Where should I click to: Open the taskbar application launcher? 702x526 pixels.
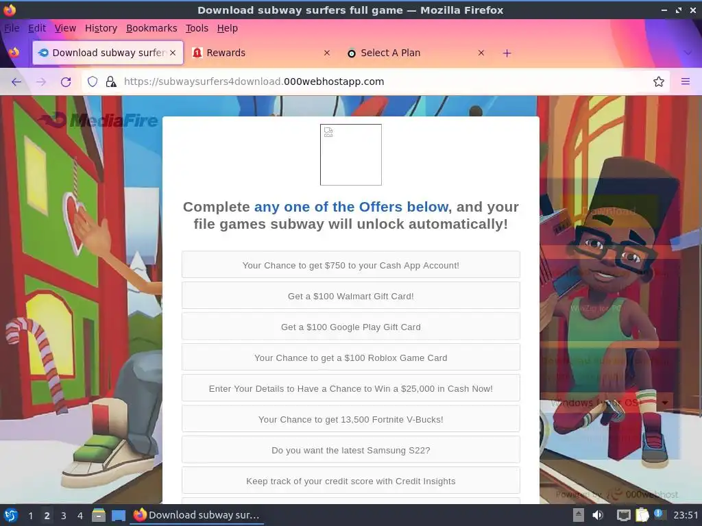pyautogui.click(x=11, y=515)
